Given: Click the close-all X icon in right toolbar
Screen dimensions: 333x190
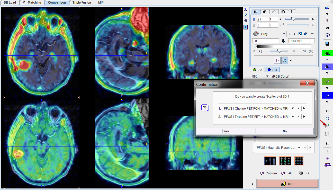Looking at the screenshot, I should pos(327,28).
